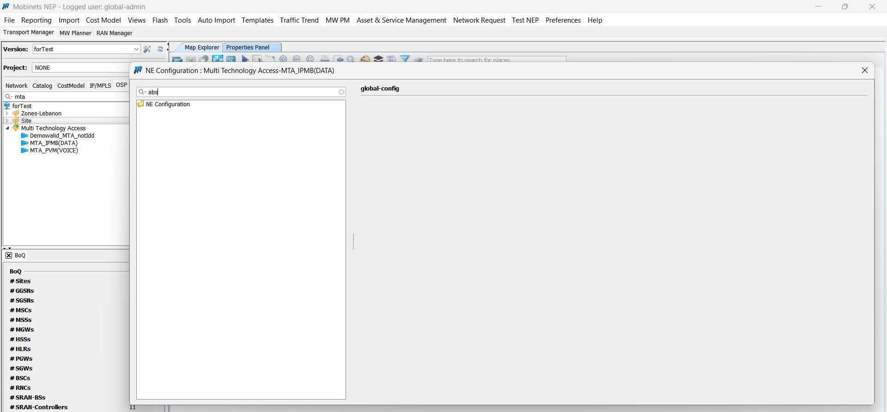Clear the NE Configuration search field

click(x=341, y=92)
